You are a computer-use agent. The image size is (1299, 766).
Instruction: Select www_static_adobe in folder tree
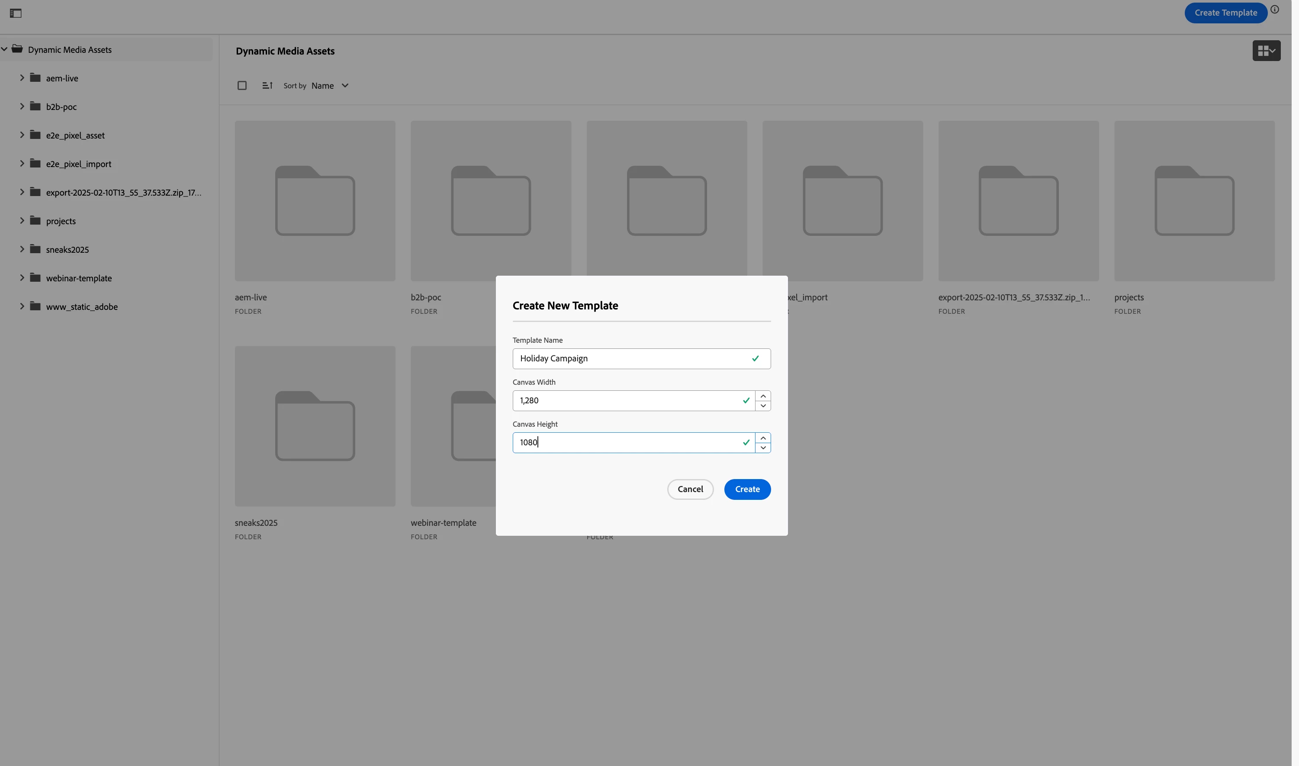click(x=82, y=307)
